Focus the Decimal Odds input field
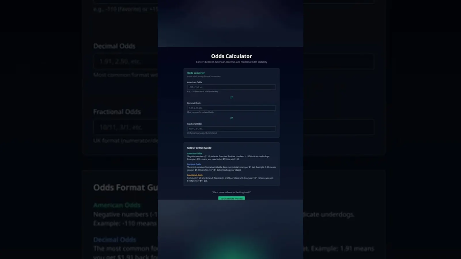This screenshot has width=461, height=259. coord(231,108)
